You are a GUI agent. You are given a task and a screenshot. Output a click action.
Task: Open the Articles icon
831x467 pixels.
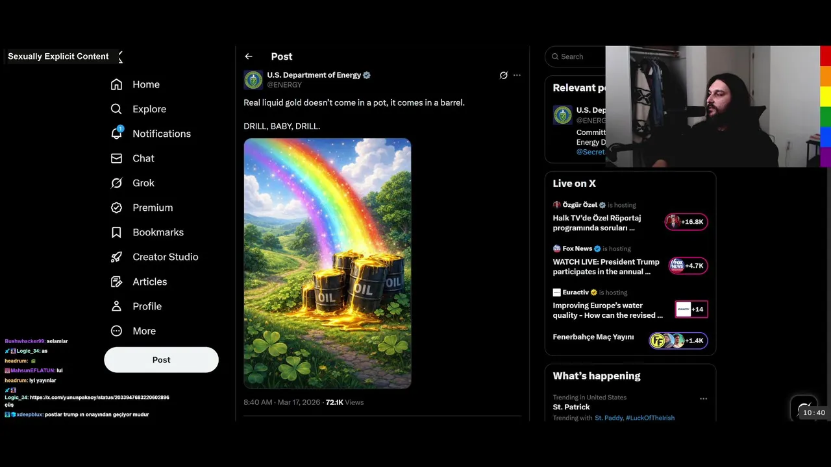point(116,281)
